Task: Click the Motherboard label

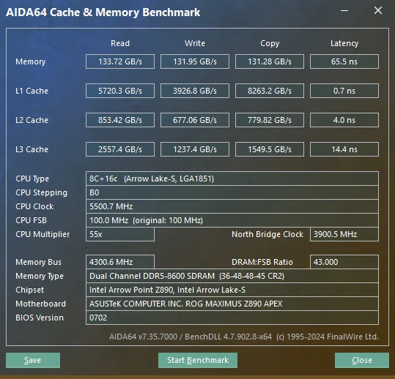Action: [x=40, y=304]
